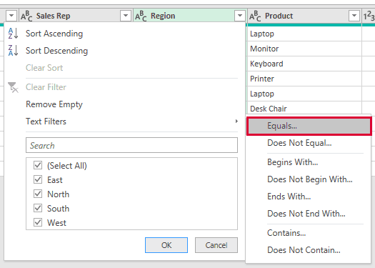
Task: Select Clear Sort menu entry
Action: click(x=44, y=68)
